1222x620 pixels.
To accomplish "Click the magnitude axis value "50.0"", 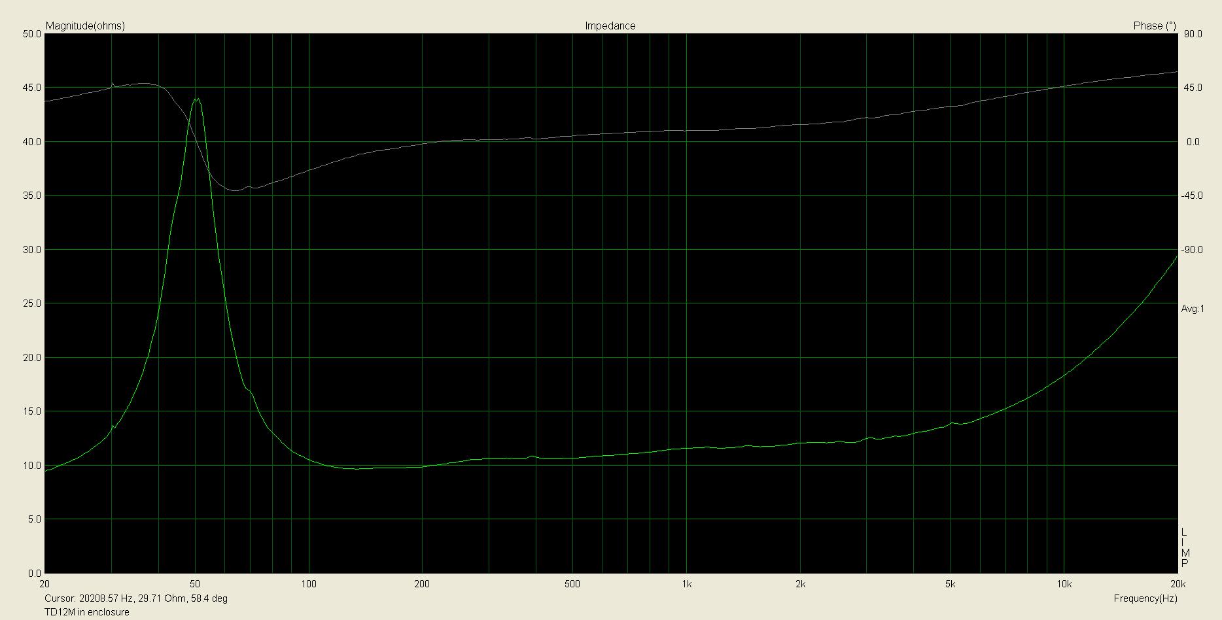I will point(32,34).
